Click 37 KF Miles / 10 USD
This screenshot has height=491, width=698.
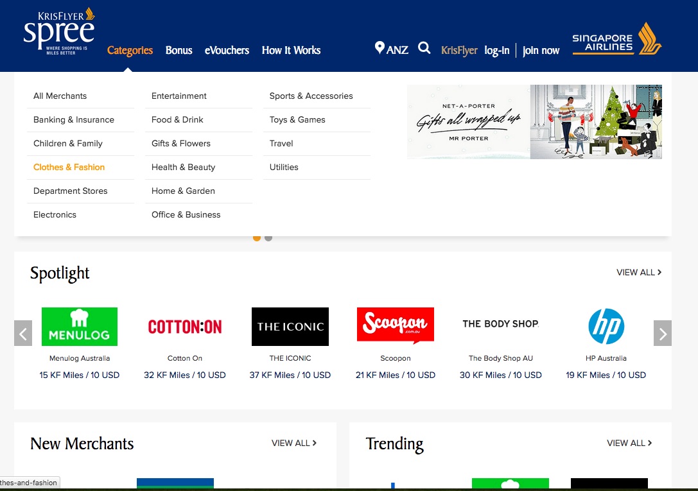pos(290,375)
